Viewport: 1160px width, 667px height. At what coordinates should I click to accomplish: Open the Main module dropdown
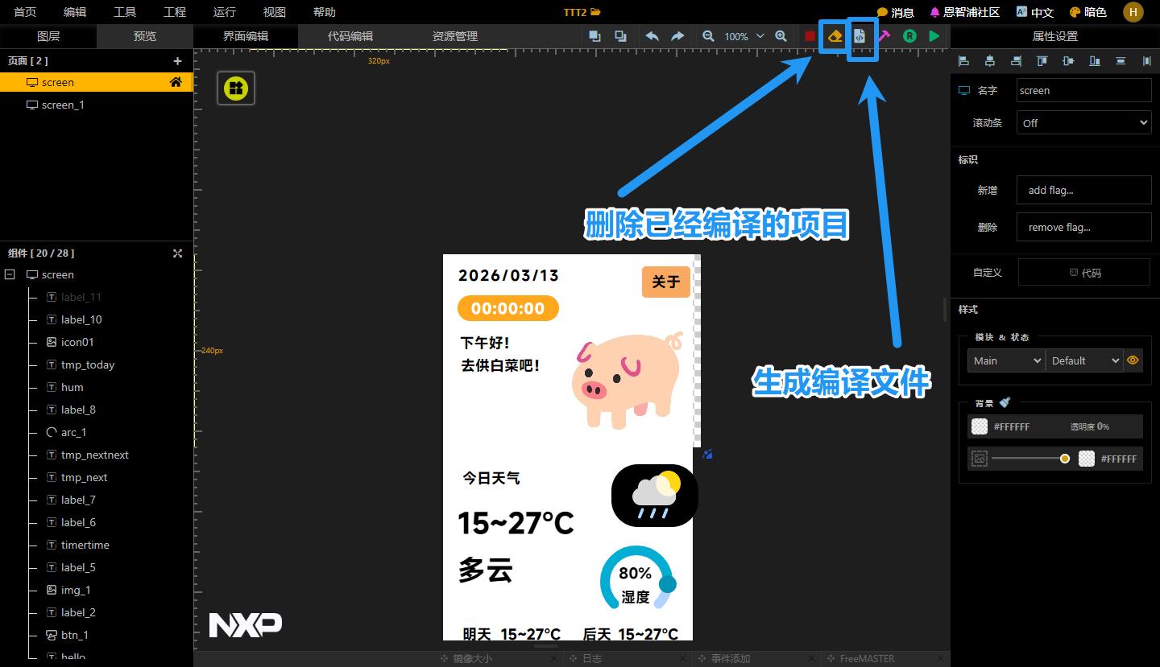click(1006, 360)
